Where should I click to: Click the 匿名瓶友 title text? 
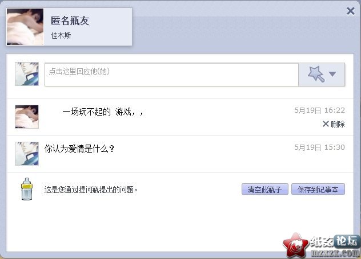[70, 21]
